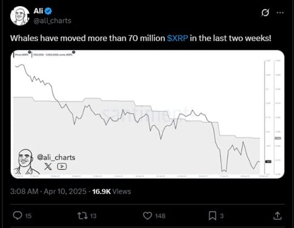Bookmark the tweet with the bookmark icon
Image resolution: width=294 pixels, height=228 pixels.
click(x=212, y=216)
